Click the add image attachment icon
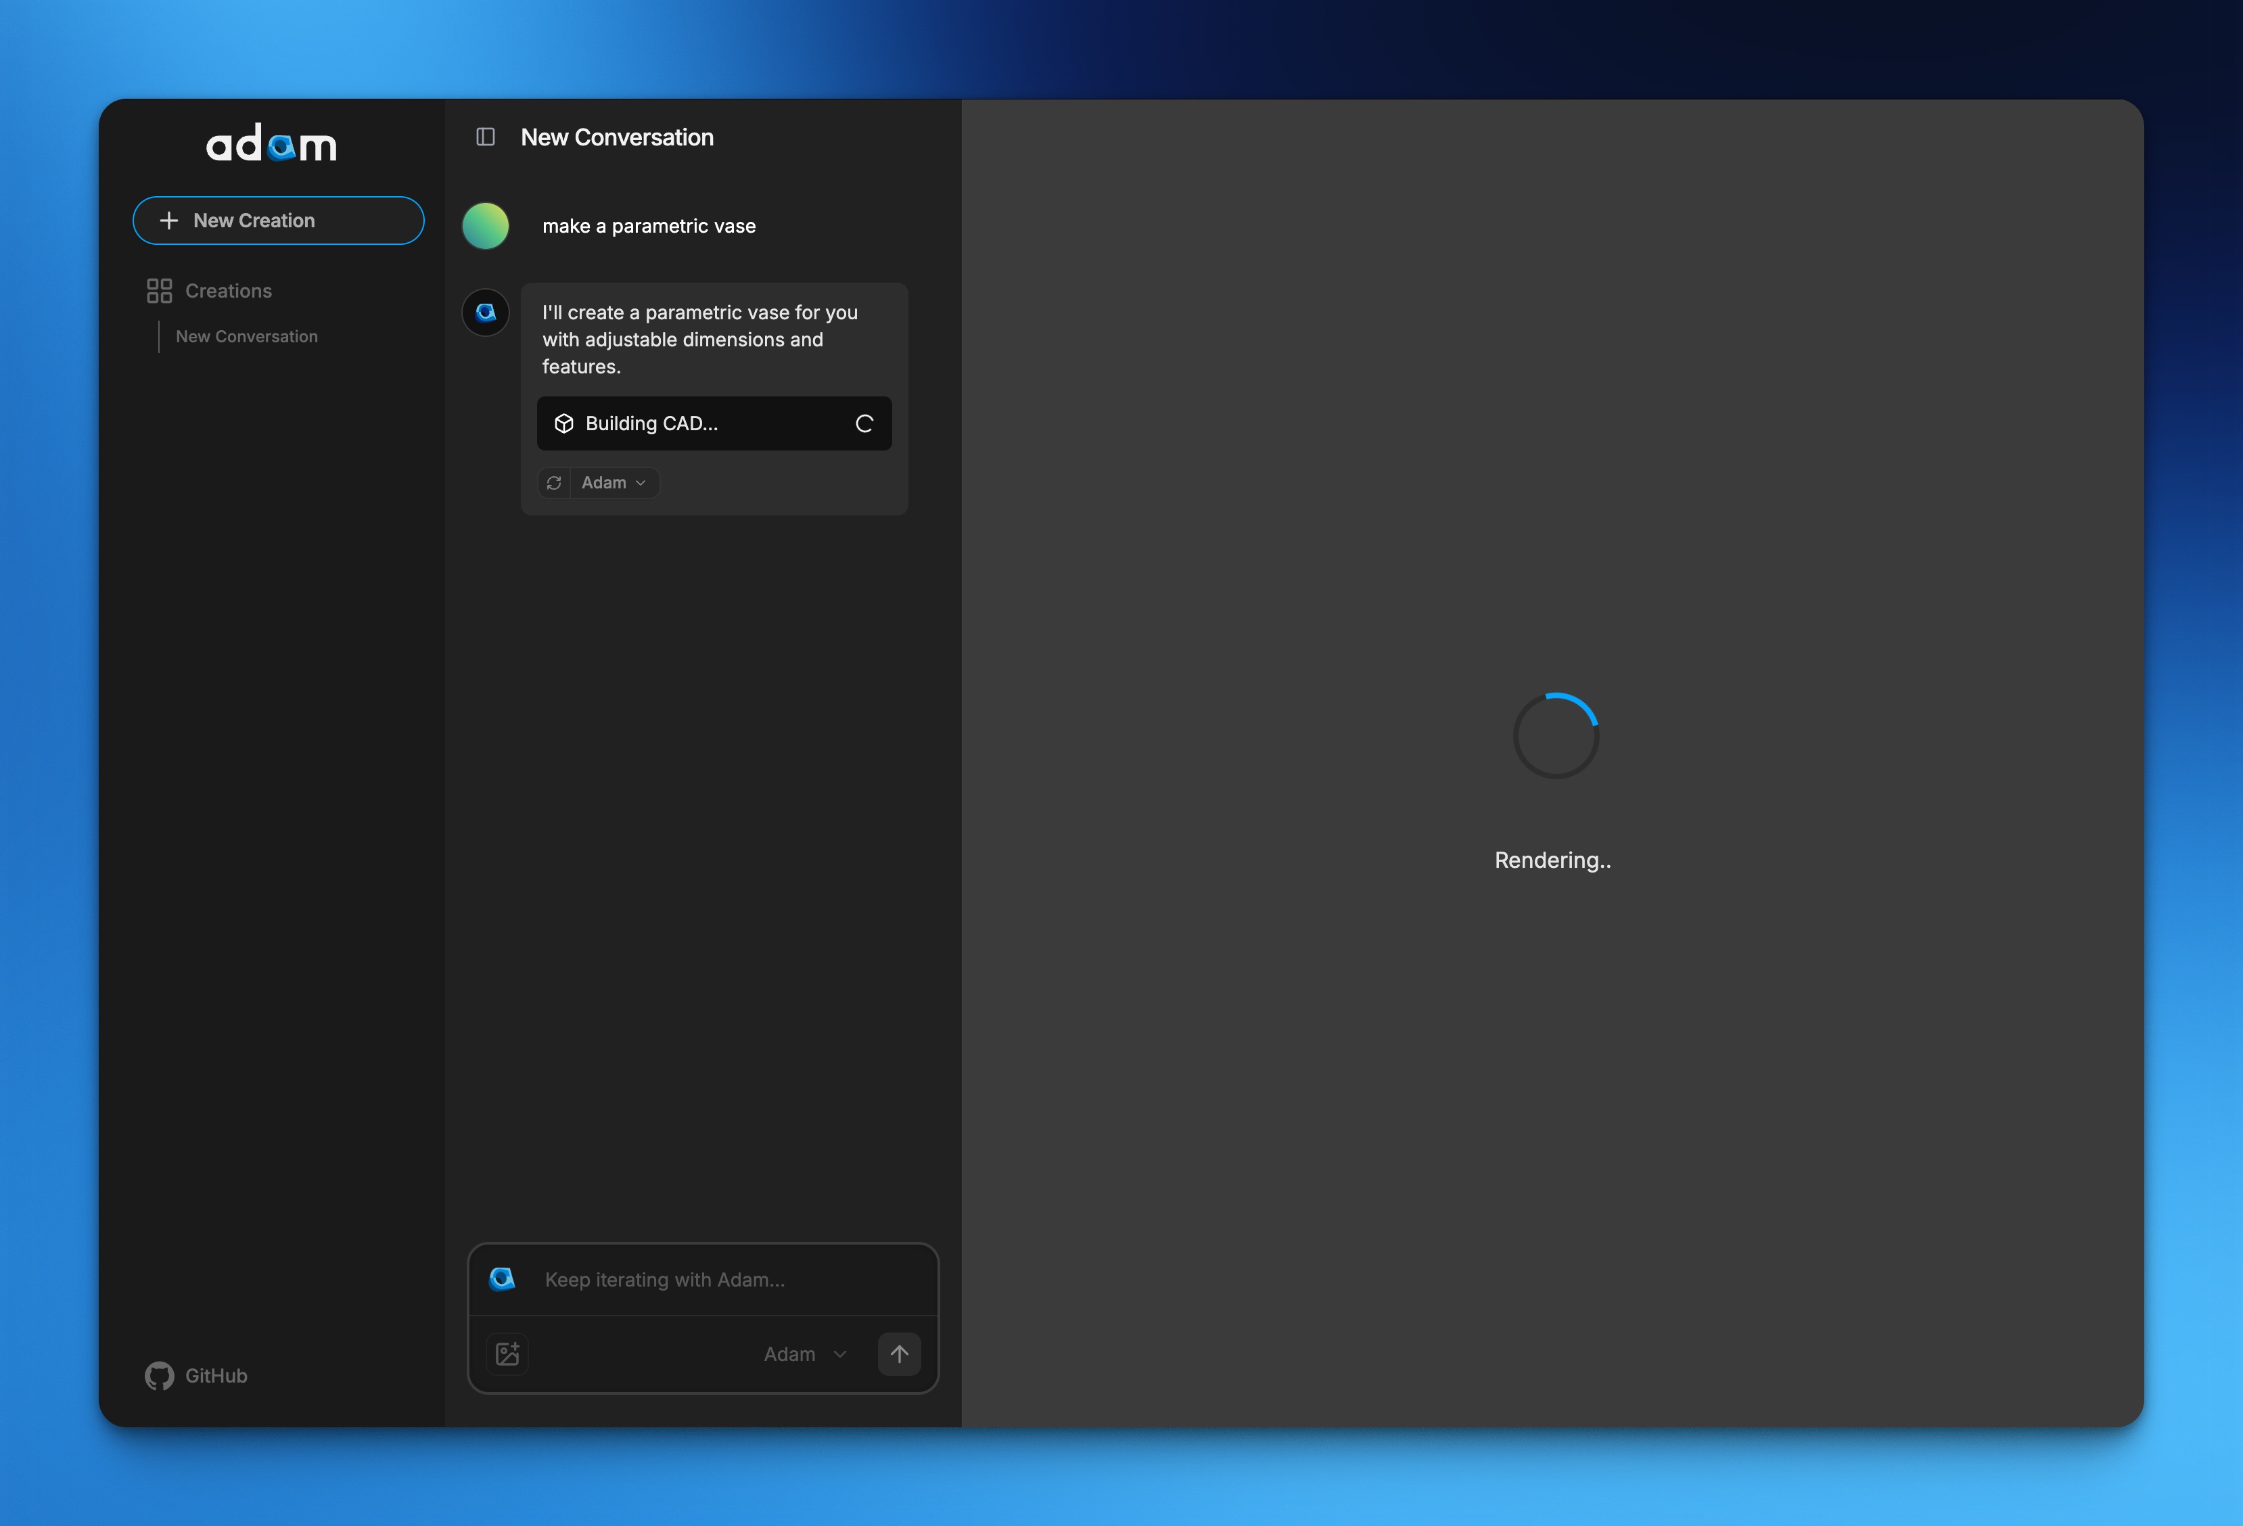The image size is (2243, 1526). 508,1354
